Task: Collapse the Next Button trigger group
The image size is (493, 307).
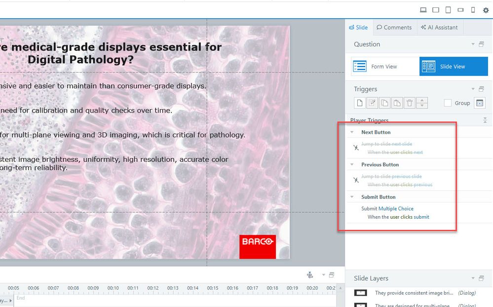Action: pyautogui.click(x=352, y=132)
